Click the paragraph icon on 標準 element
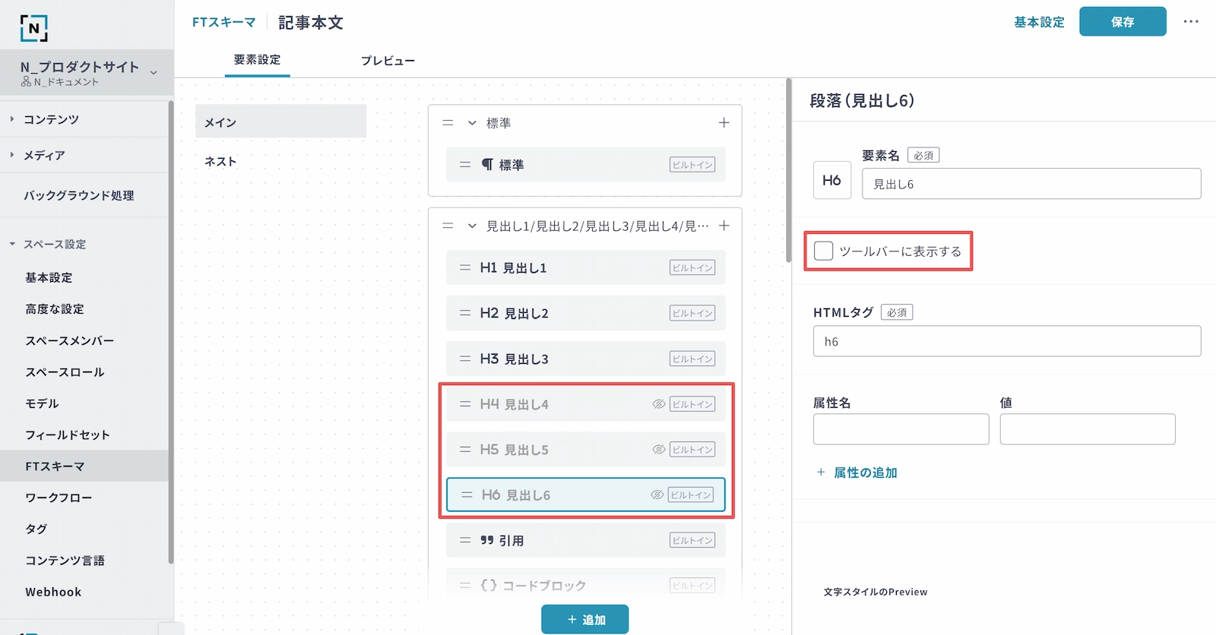 point(487,165)
